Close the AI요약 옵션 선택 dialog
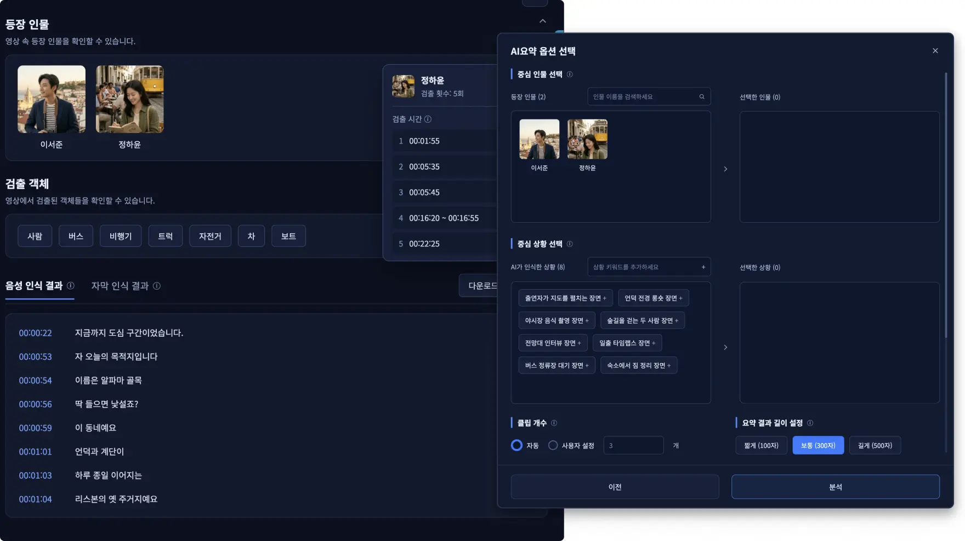 click(935, 51)
